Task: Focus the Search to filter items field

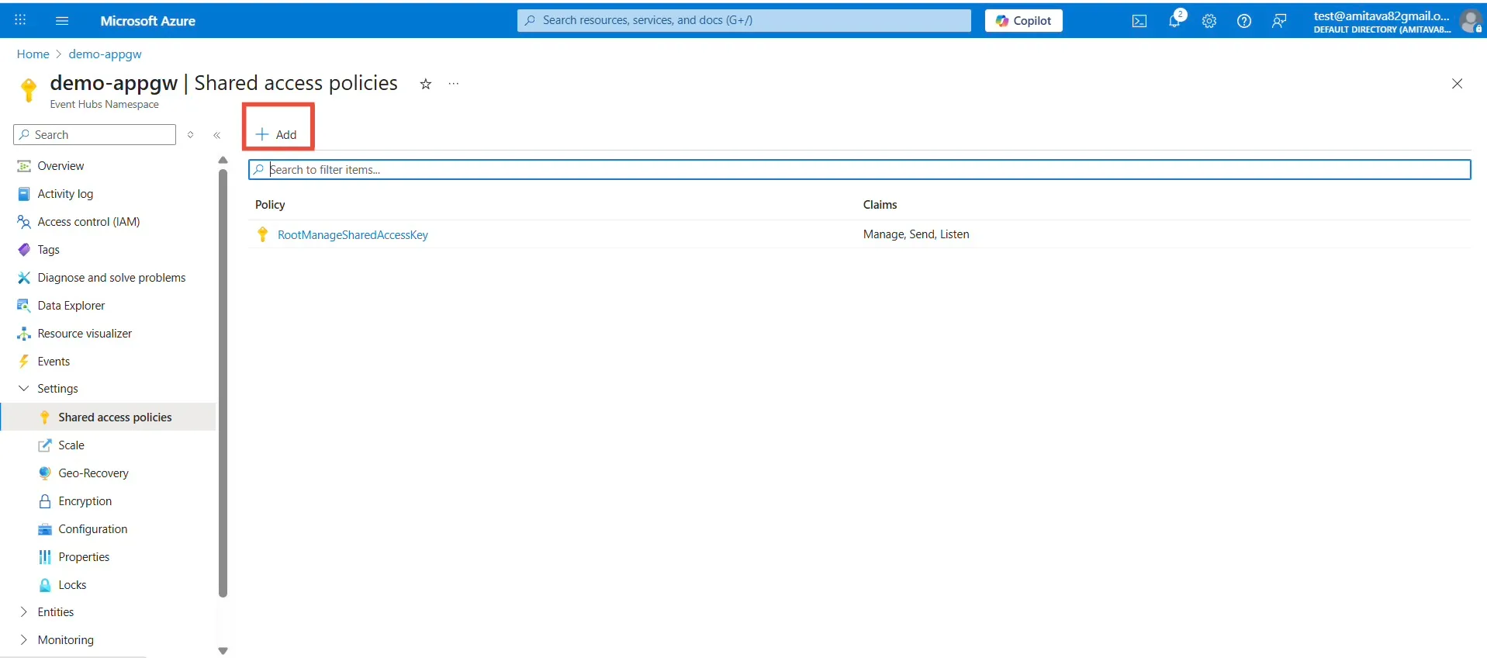Action: tap(859, 170)
